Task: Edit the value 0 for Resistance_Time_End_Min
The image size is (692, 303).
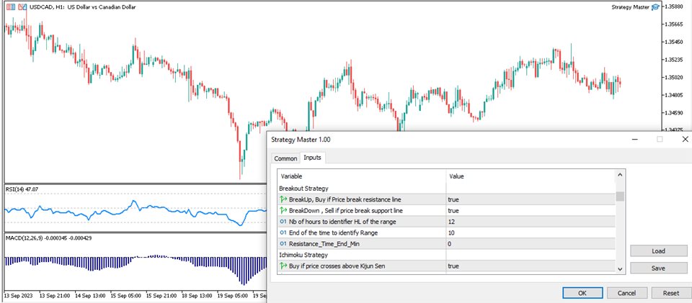Action: 531,243
